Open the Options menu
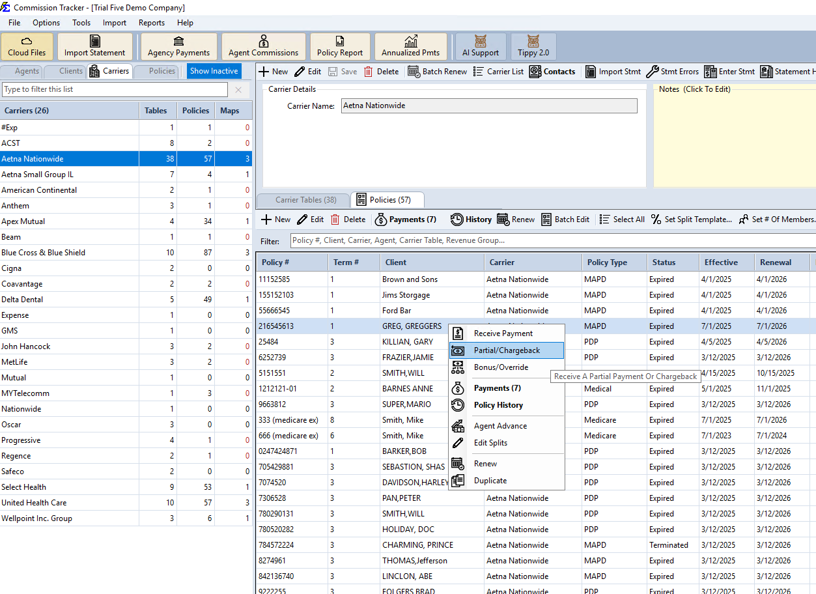 point(46,22)
